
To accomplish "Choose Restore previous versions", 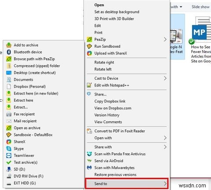I will point(115,175).
